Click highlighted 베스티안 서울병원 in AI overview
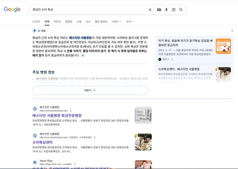This screenshot has width=238, height=169. tap(80, 38)
